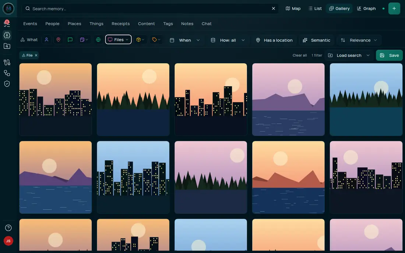Viewport: 405px width, 253px height.
Task: Open the JS user avatar
Action: pos(8,241)
